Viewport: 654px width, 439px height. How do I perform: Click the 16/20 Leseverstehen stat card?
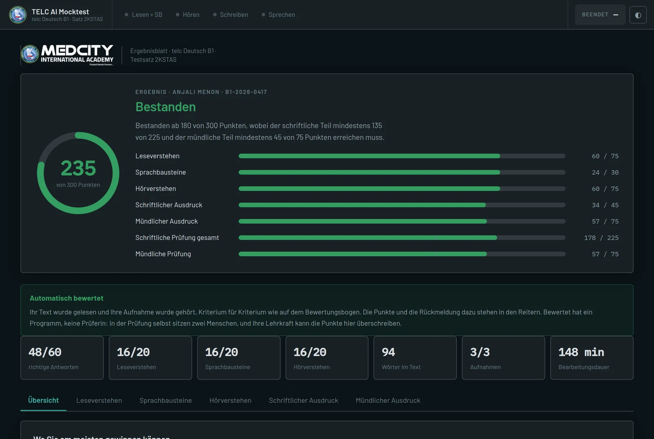pos(150,358)
